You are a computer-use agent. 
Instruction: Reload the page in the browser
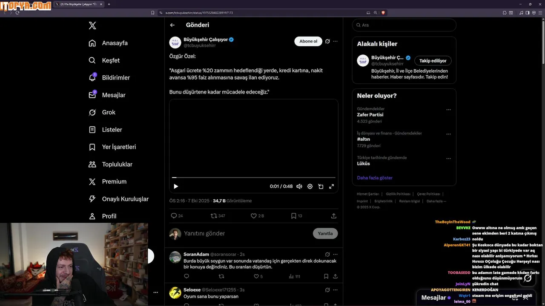coord(17,13)
